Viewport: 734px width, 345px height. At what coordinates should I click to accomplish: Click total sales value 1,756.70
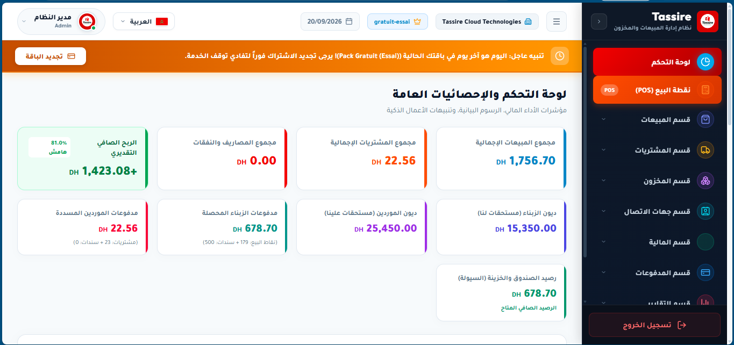[x=532, y=161]
